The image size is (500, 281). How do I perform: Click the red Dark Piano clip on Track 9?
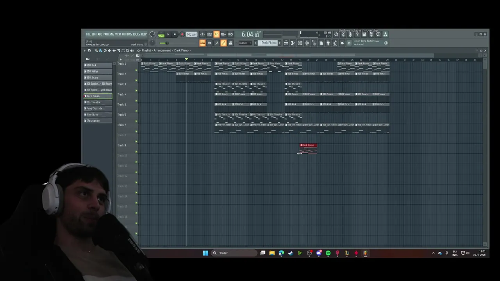(308, 148)
